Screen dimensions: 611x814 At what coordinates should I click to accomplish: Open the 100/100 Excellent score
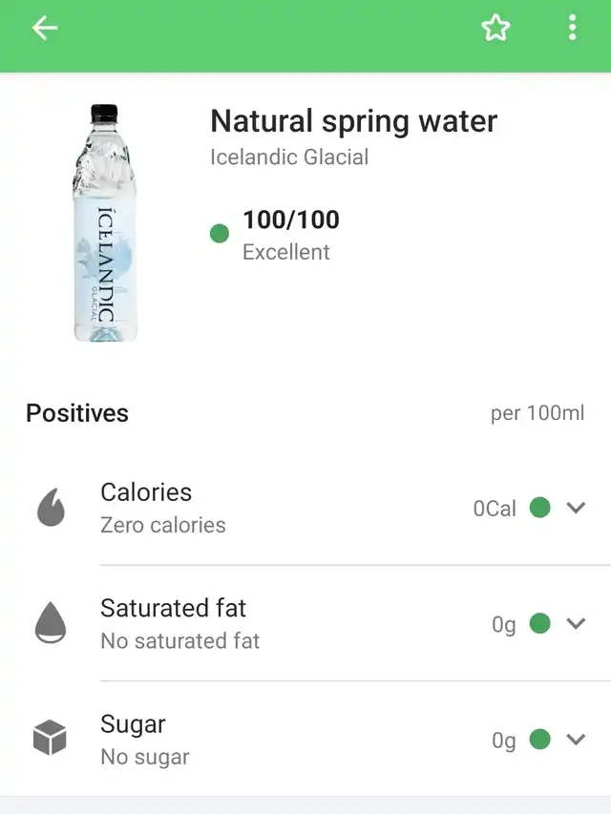[x=291, y=235]
